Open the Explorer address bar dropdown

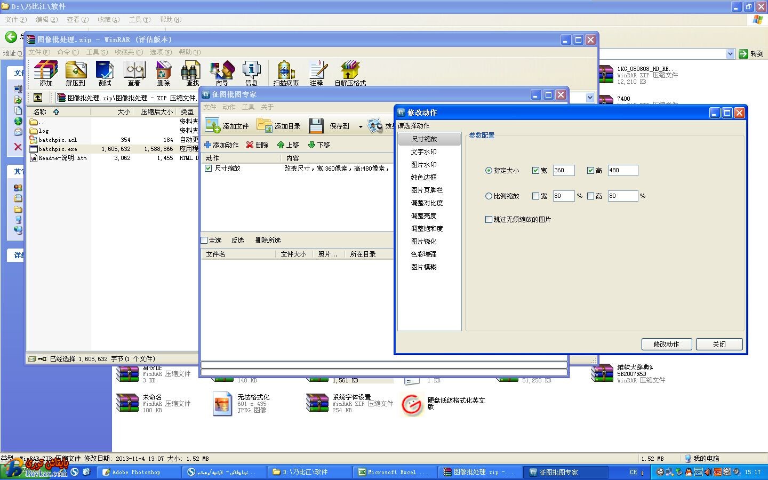(x=731, y=53)
